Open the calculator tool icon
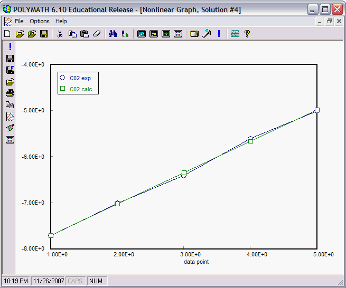346x288 pixels. pyautogui.click(x=194, y=34)
